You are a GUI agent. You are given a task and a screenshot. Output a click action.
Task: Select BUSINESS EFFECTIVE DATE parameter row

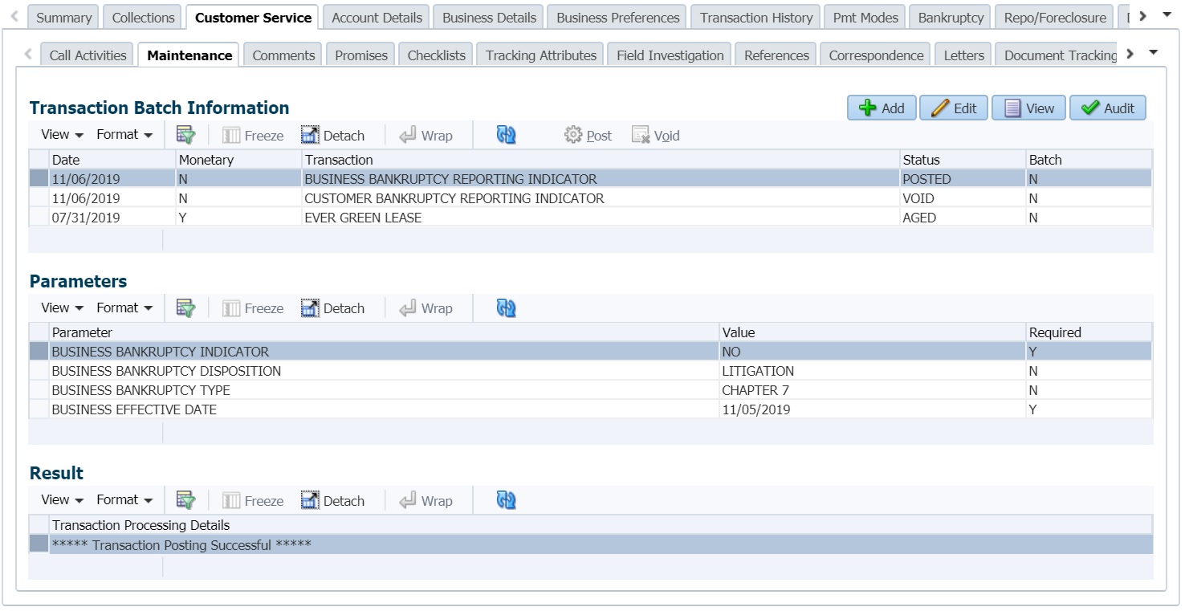(x=590, y=409)
